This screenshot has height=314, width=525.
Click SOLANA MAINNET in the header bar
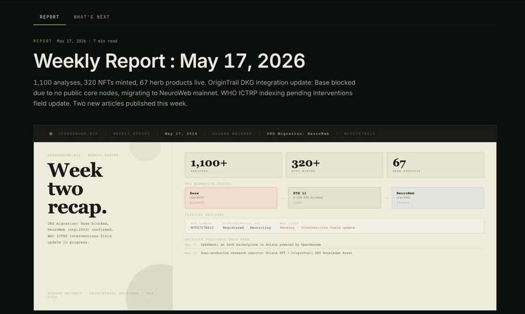tap(232, 134)
